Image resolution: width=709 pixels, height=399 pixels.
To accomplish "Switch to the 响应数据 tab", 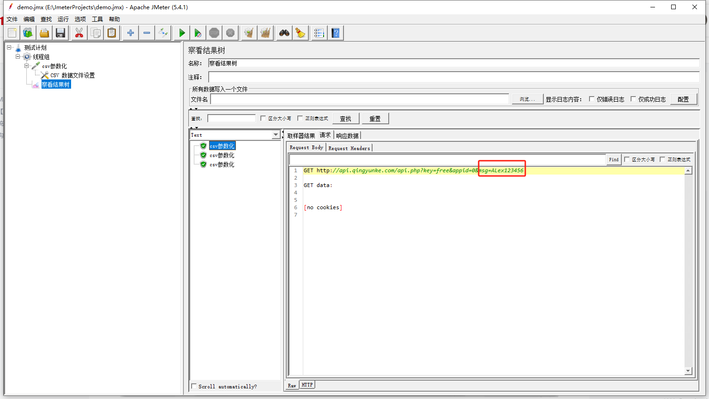I will coord(347,136).
